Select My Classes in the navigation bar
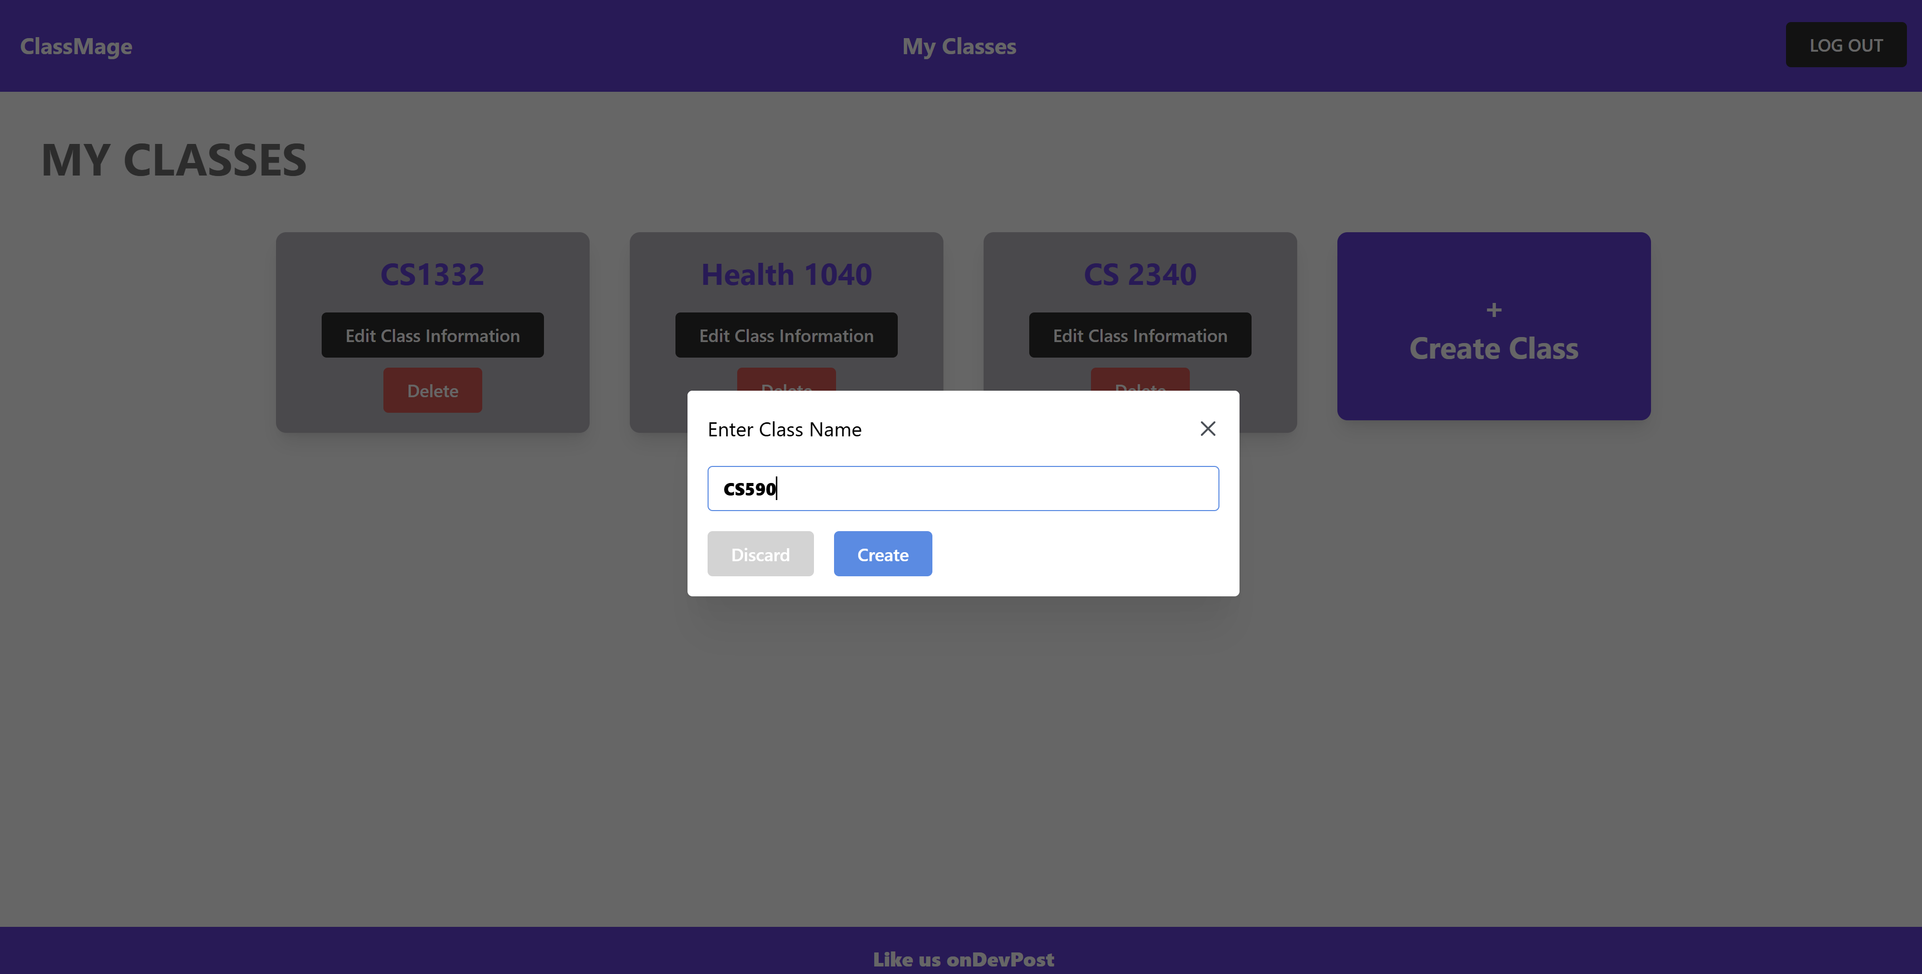The width and height of the screenshot is (1922, 974). point(959,46)
